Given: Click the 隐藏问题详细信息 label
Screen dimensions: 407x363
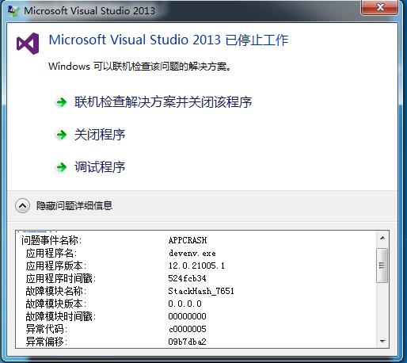Looking at the screenshot, I should (74, 205).
